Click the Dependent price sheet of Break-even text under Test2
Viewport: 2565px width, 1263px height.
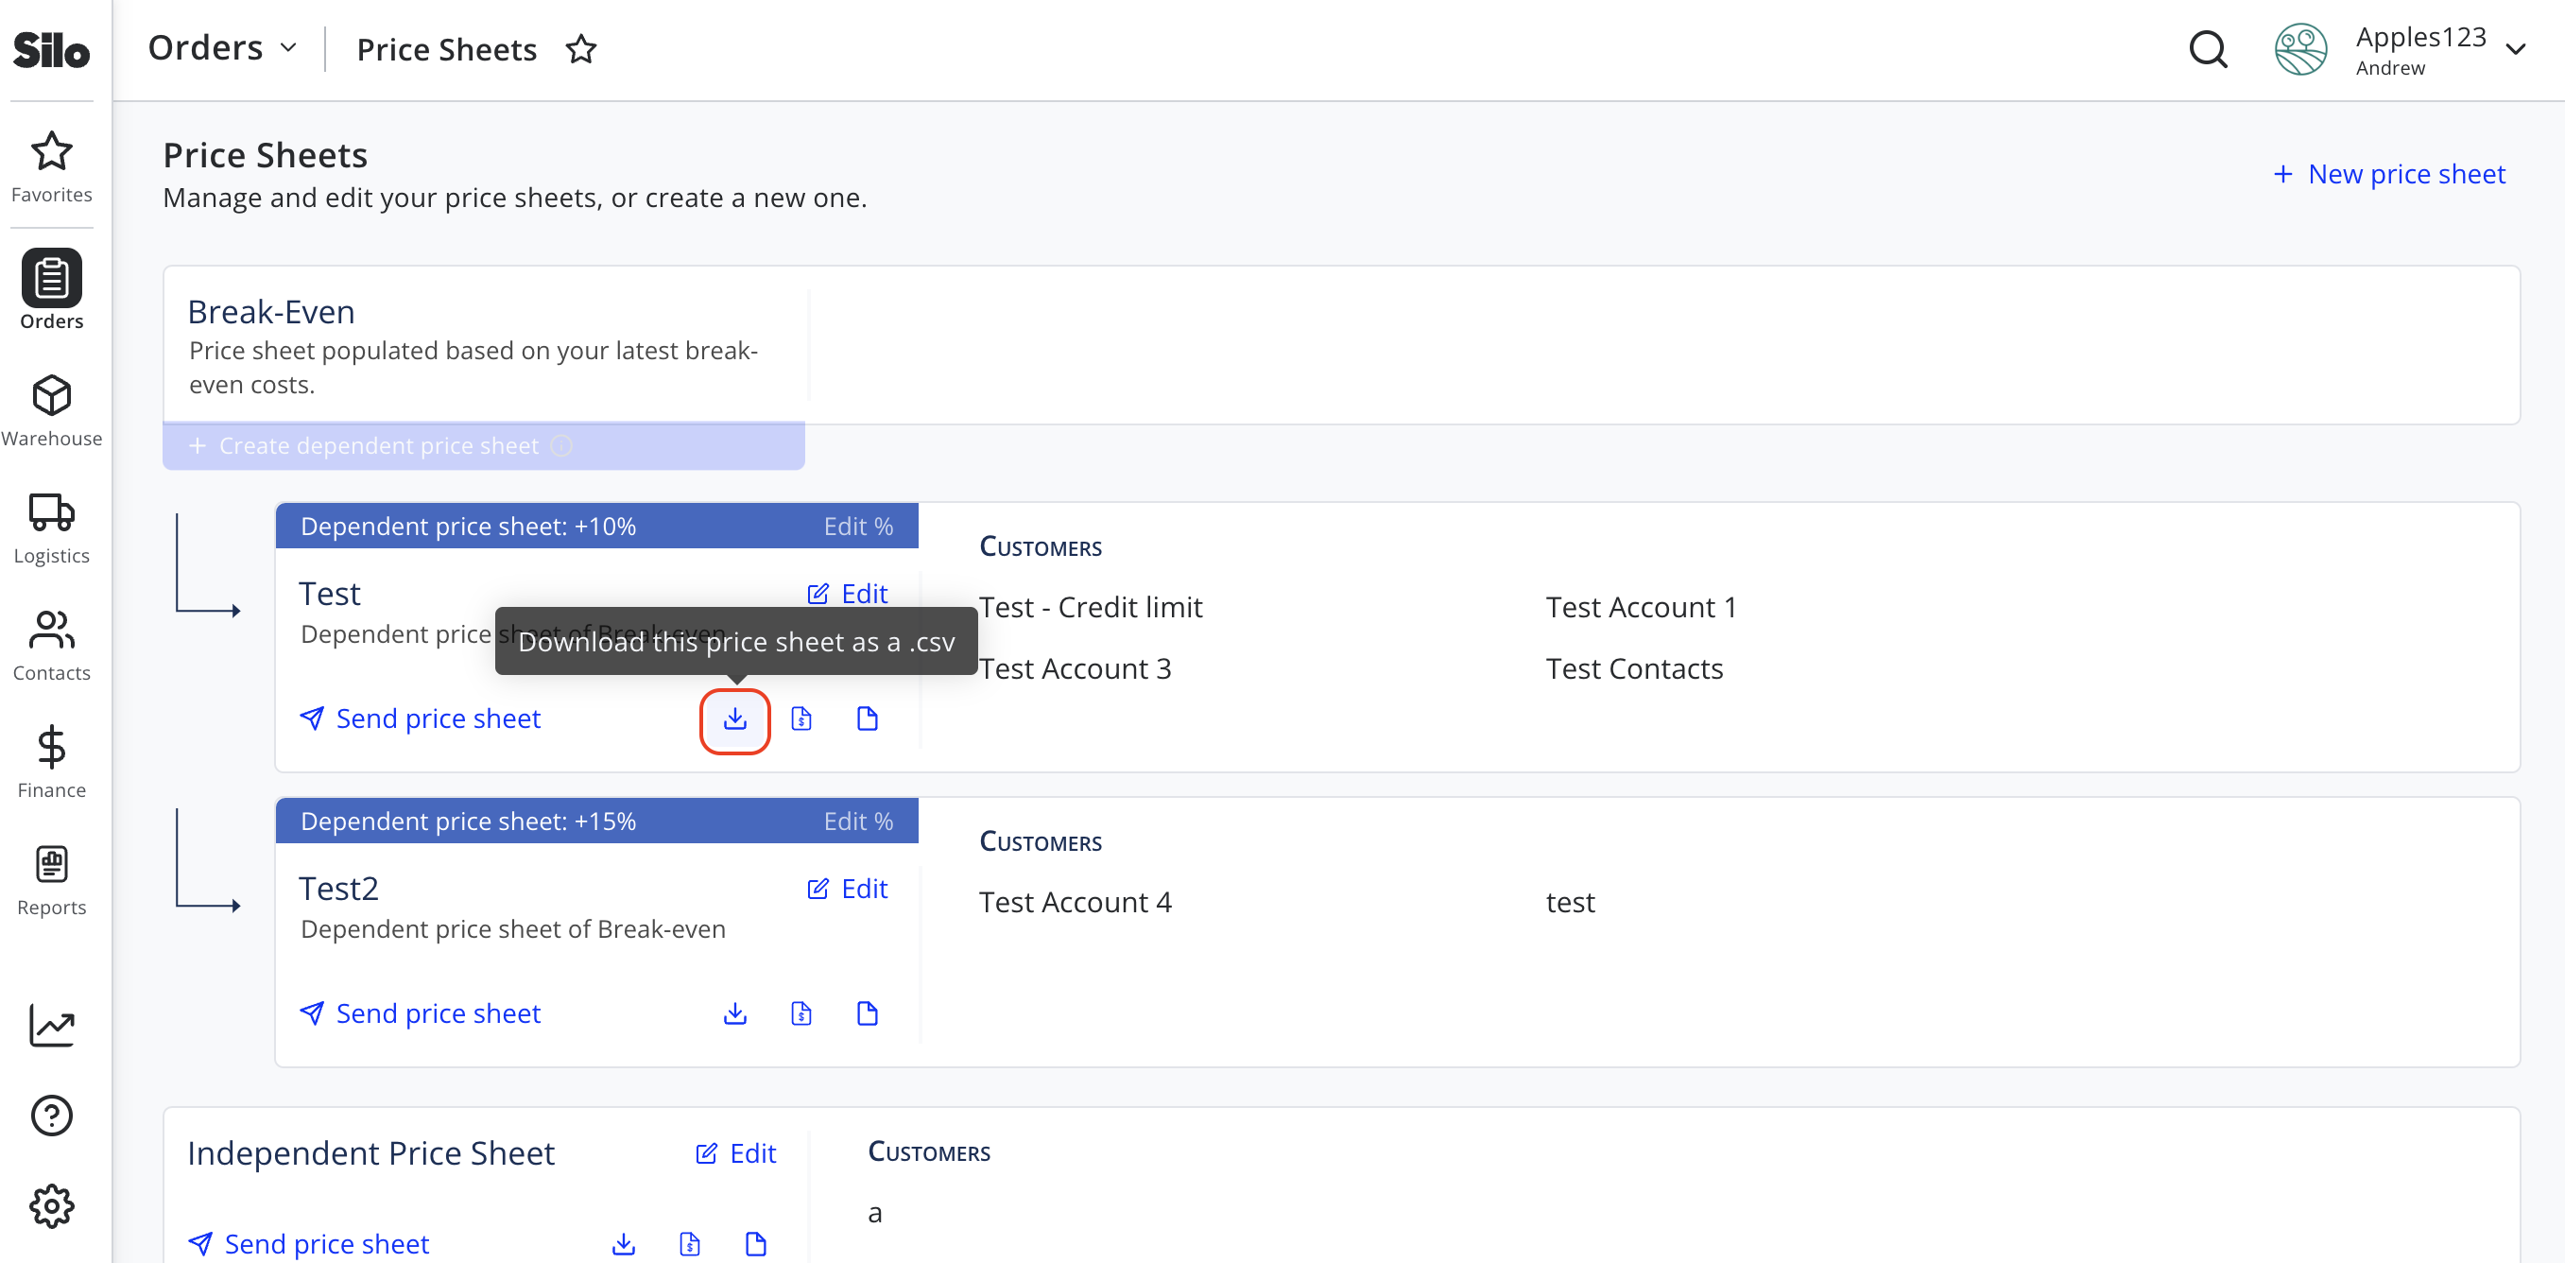[513, 928]
